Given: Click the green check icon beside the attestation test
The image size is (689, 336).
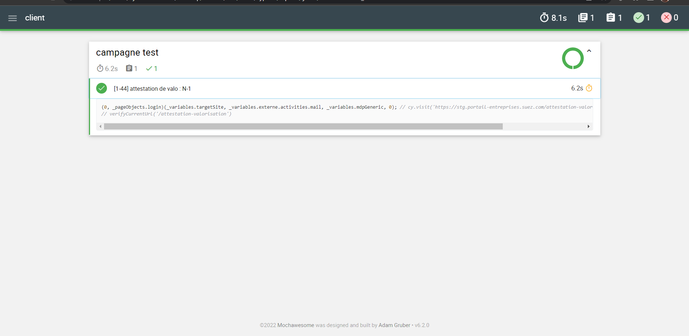Looking at the screenshot, I should (102, 88).
